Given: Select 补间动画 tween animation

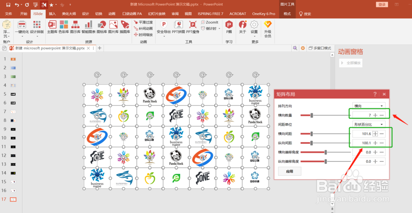Looking at the screenshot, I should (x=143, y=28).
